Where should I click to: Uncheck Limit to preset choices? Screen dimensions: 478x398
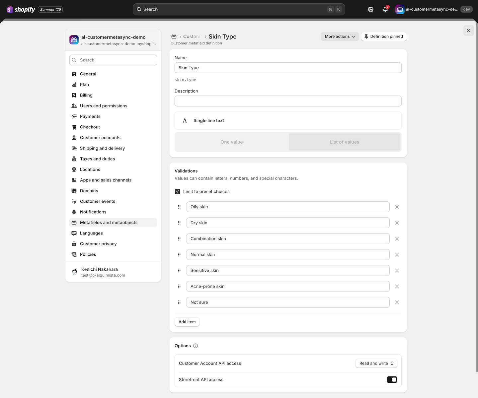[x=178, y=192]
